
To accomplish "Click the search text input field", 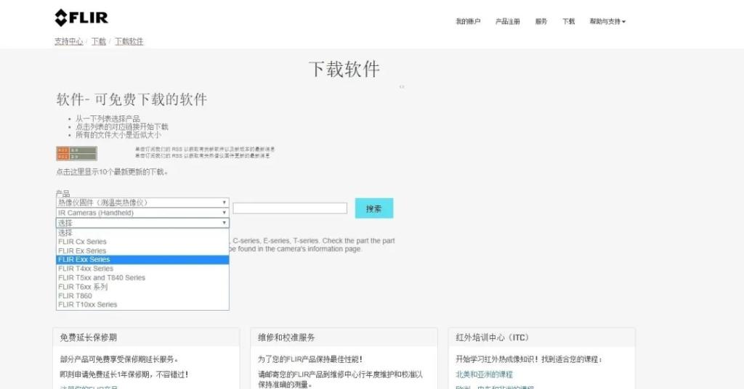I will [x=290, y=208].
